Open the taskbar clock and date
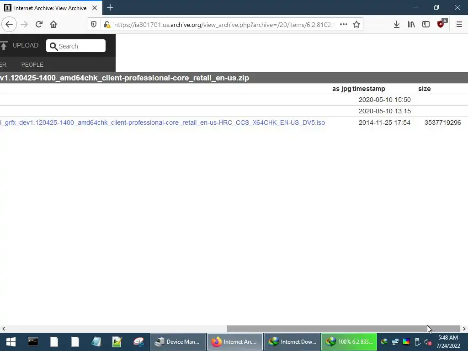468x351 pixels. (x=448, y=342)
